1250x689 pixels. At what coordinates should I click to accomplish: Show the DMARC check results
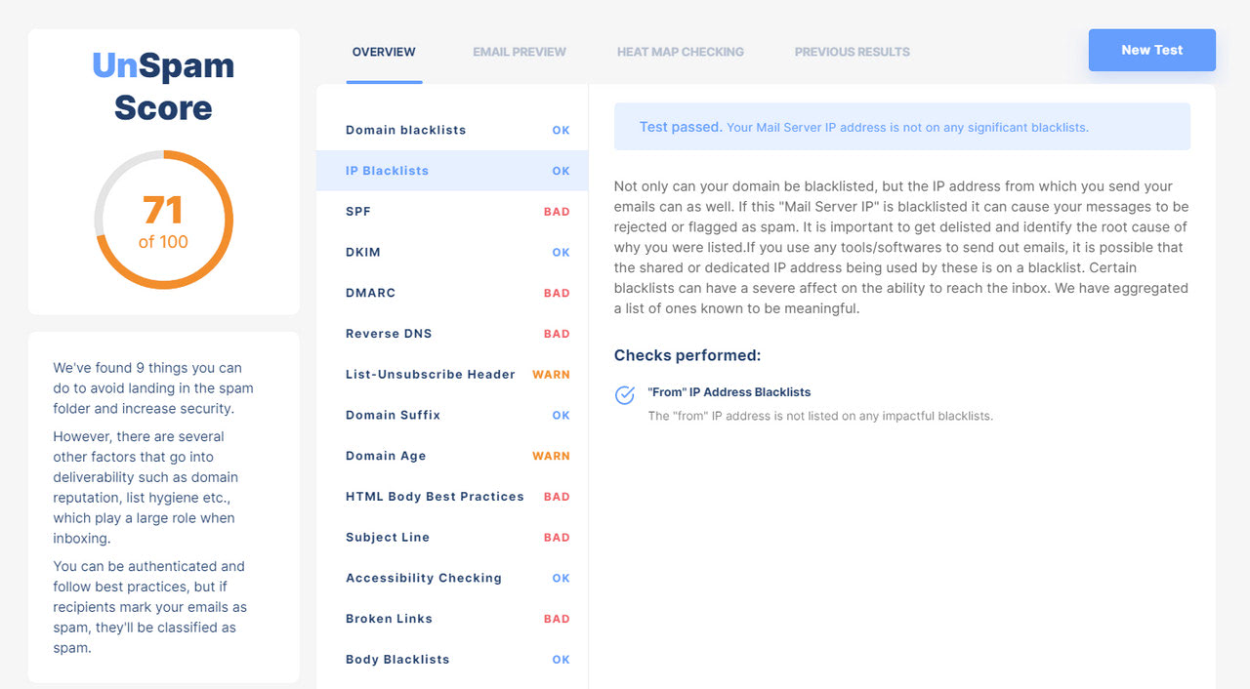pos(452,293)
